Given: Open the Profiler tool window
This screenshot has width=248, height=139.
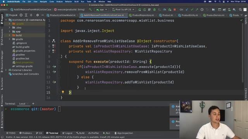Looking at the screenshot, I should [x=94, y=133].
